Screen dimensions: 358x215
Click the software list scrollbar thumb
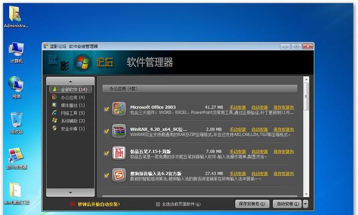click(x=306, y=96)
